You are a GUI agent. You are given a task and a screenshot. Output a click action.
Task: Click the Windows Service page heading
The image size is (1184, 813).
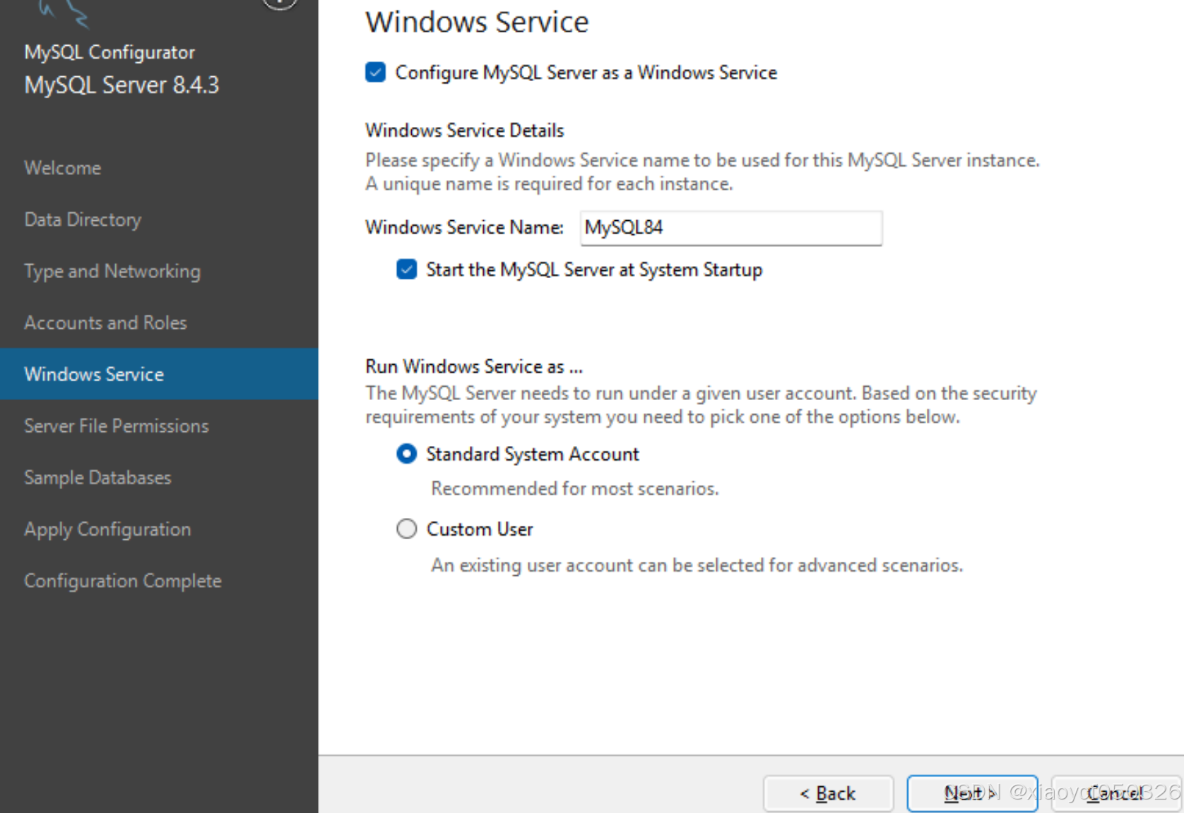click(477, 22)
